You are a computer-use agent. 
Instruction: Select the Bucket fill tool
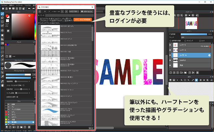point(2,39)
